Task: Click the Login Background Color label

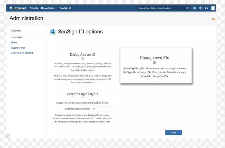Action: click(x=78, y=109)
